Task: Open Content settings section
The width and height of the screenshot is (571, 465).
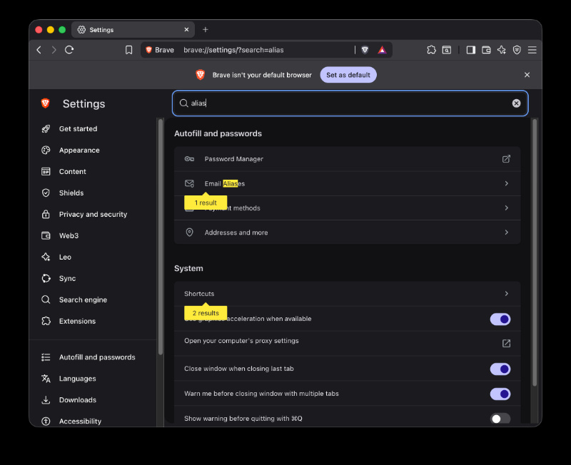Action: point(73,172)
